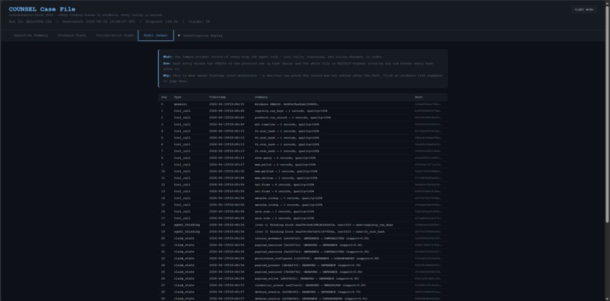This screenshot has width=610, height=301.
Task: Click the Seq number 13 cell
Action: pos(163,191)
